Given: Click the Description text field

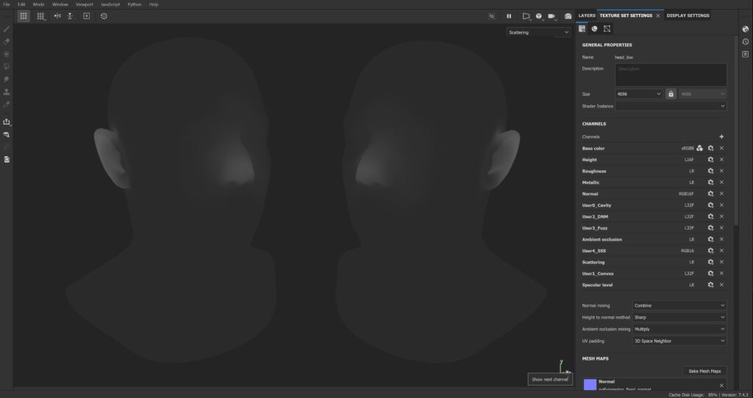Looking at the screenshot, I should 671,75.
